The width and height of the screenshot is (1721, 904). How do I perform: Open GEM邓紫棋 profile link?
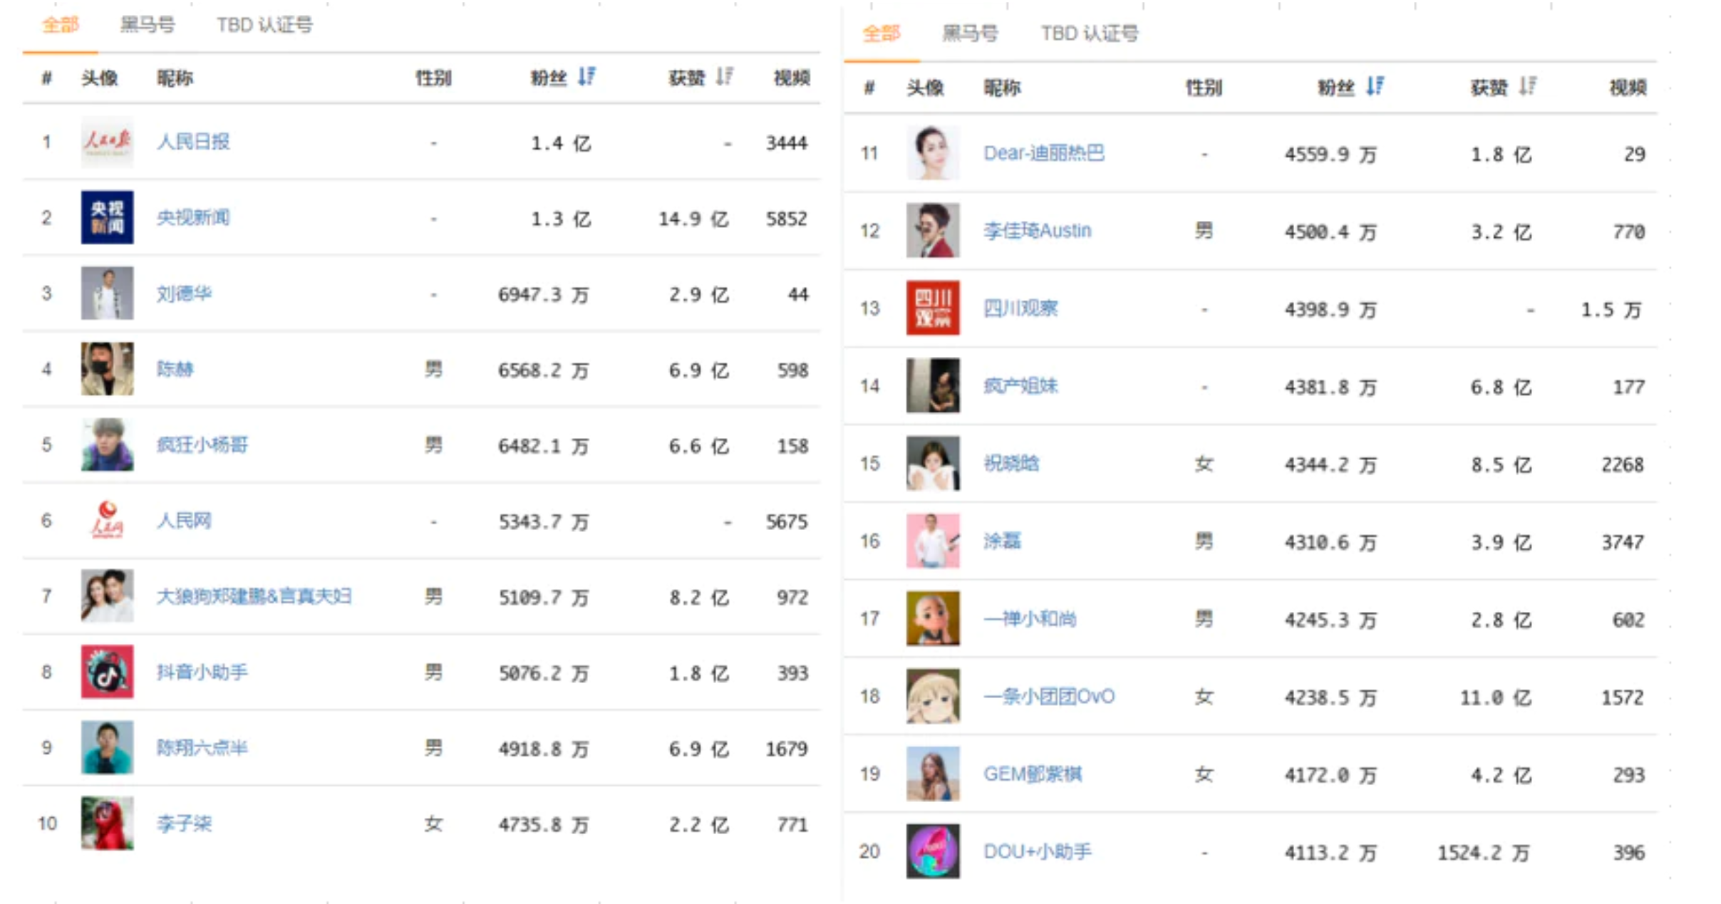[1032, 774]
